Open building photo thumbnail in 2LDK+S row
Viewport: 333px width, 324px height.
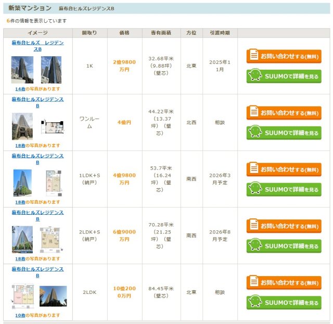click(22, 239)
